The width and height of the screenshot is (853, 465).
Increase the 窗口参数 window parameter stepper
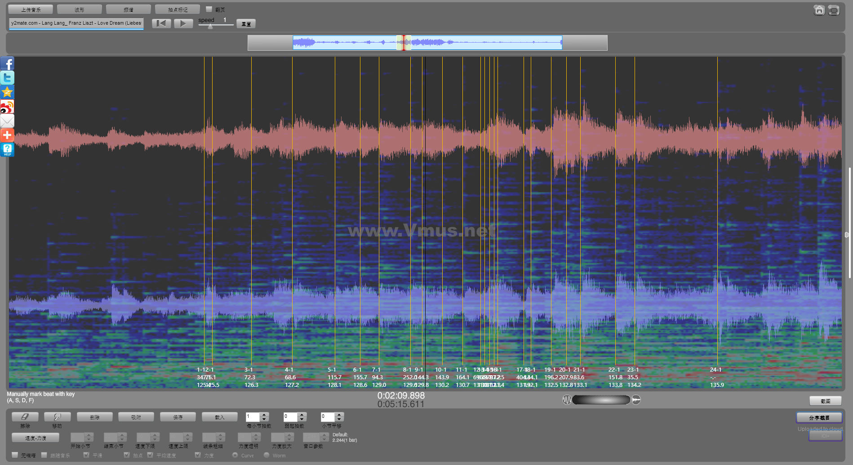point(324,435)
